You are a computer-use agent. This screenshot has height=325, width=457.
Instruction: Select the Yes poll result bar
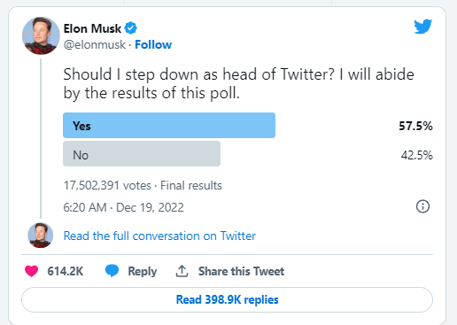[x=169, y=125]
